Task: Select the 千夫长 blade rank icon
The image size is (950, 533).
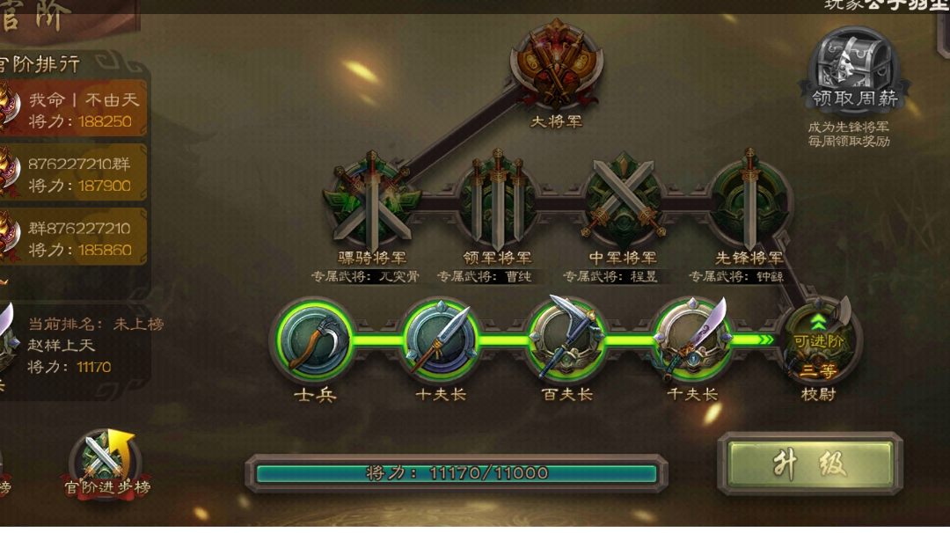Action: click(x=692, y=340)
